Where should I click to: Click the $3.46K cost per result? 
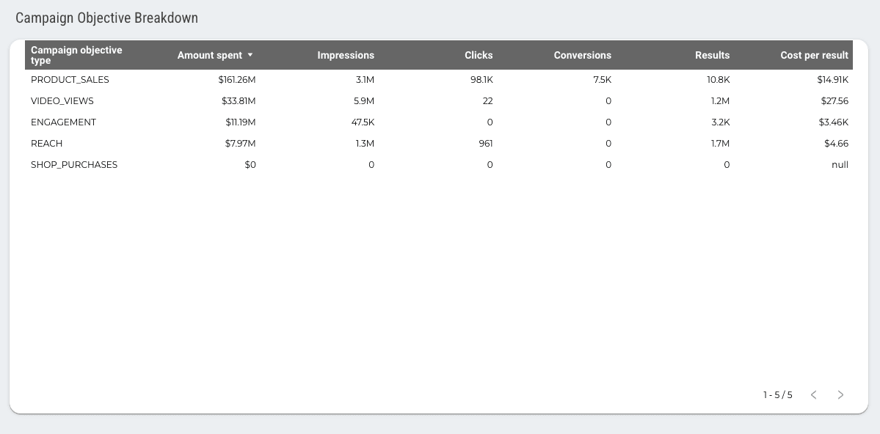(834, 122)
